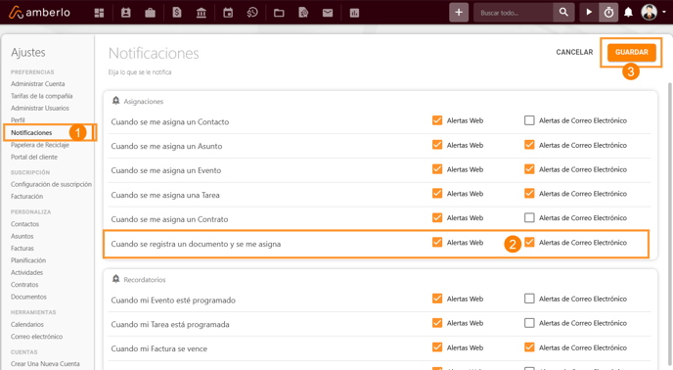Image resolution: width=673 pixels, height=370 pixels.
Task: Open Correo electrónico tools
Action: [x=36, y=337]
